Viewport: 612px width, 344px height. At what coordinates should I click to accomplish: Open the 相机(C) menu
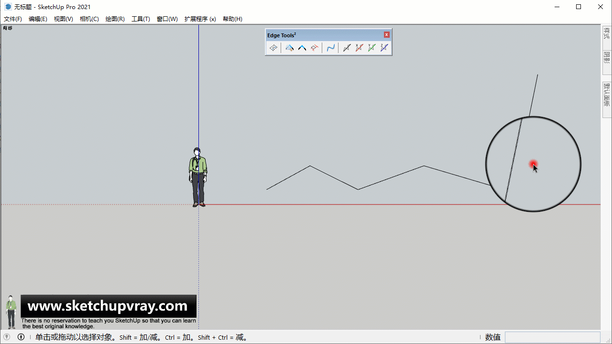(89, 19)
